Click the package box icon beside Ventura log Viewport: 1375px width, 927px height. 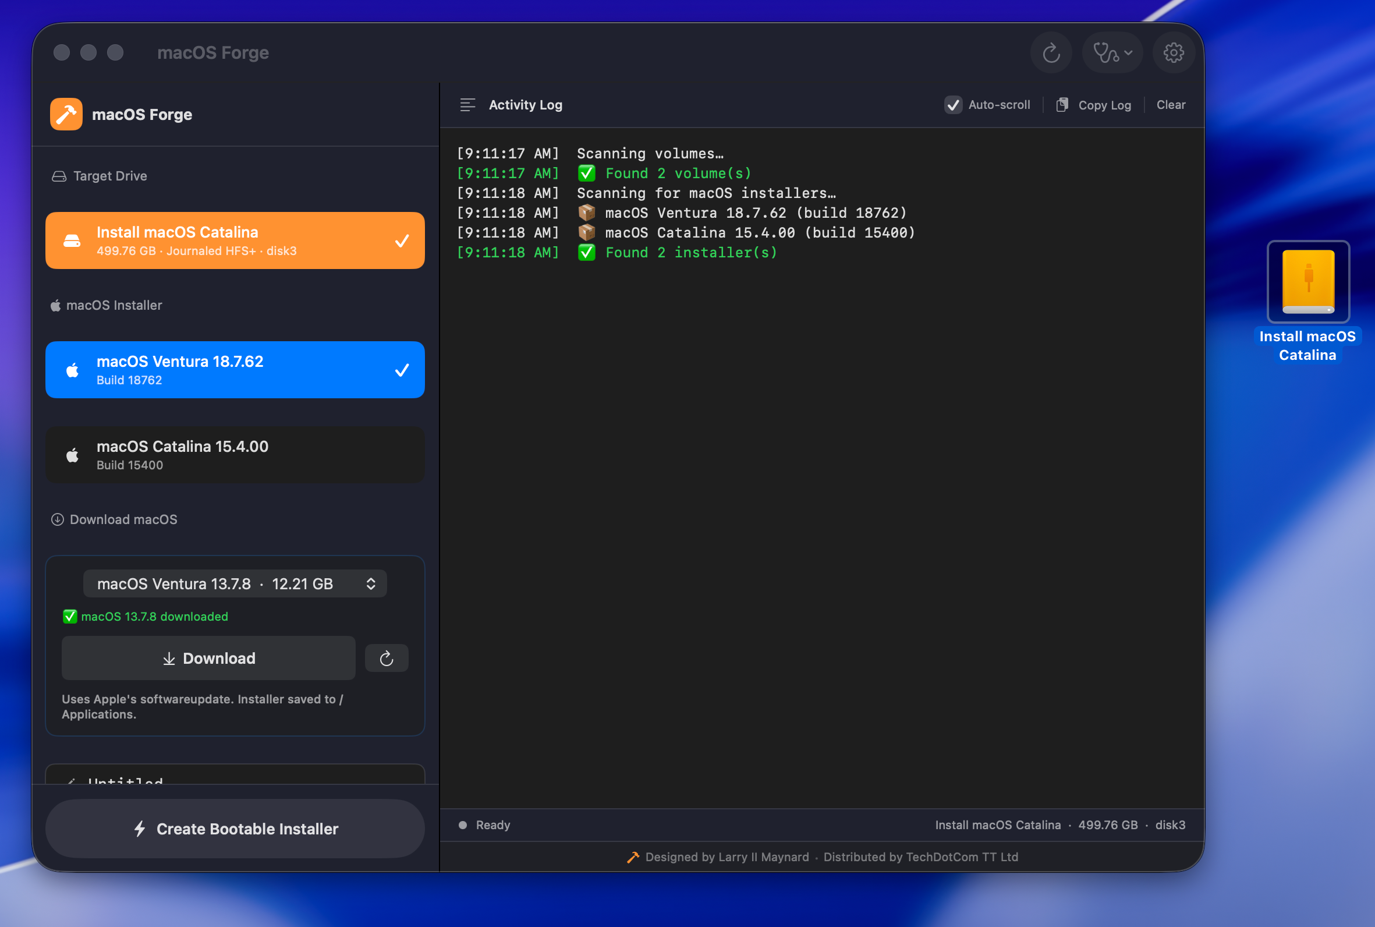[586, 212]
